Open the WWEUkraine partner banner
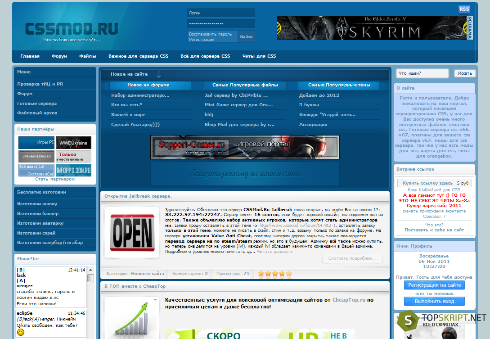This screenshot has width=490, height=339. click(x=73, y=143)
